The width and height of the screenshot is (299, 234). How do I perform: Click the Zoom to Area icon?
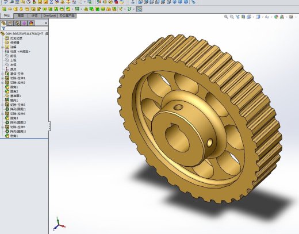point(232,17)
